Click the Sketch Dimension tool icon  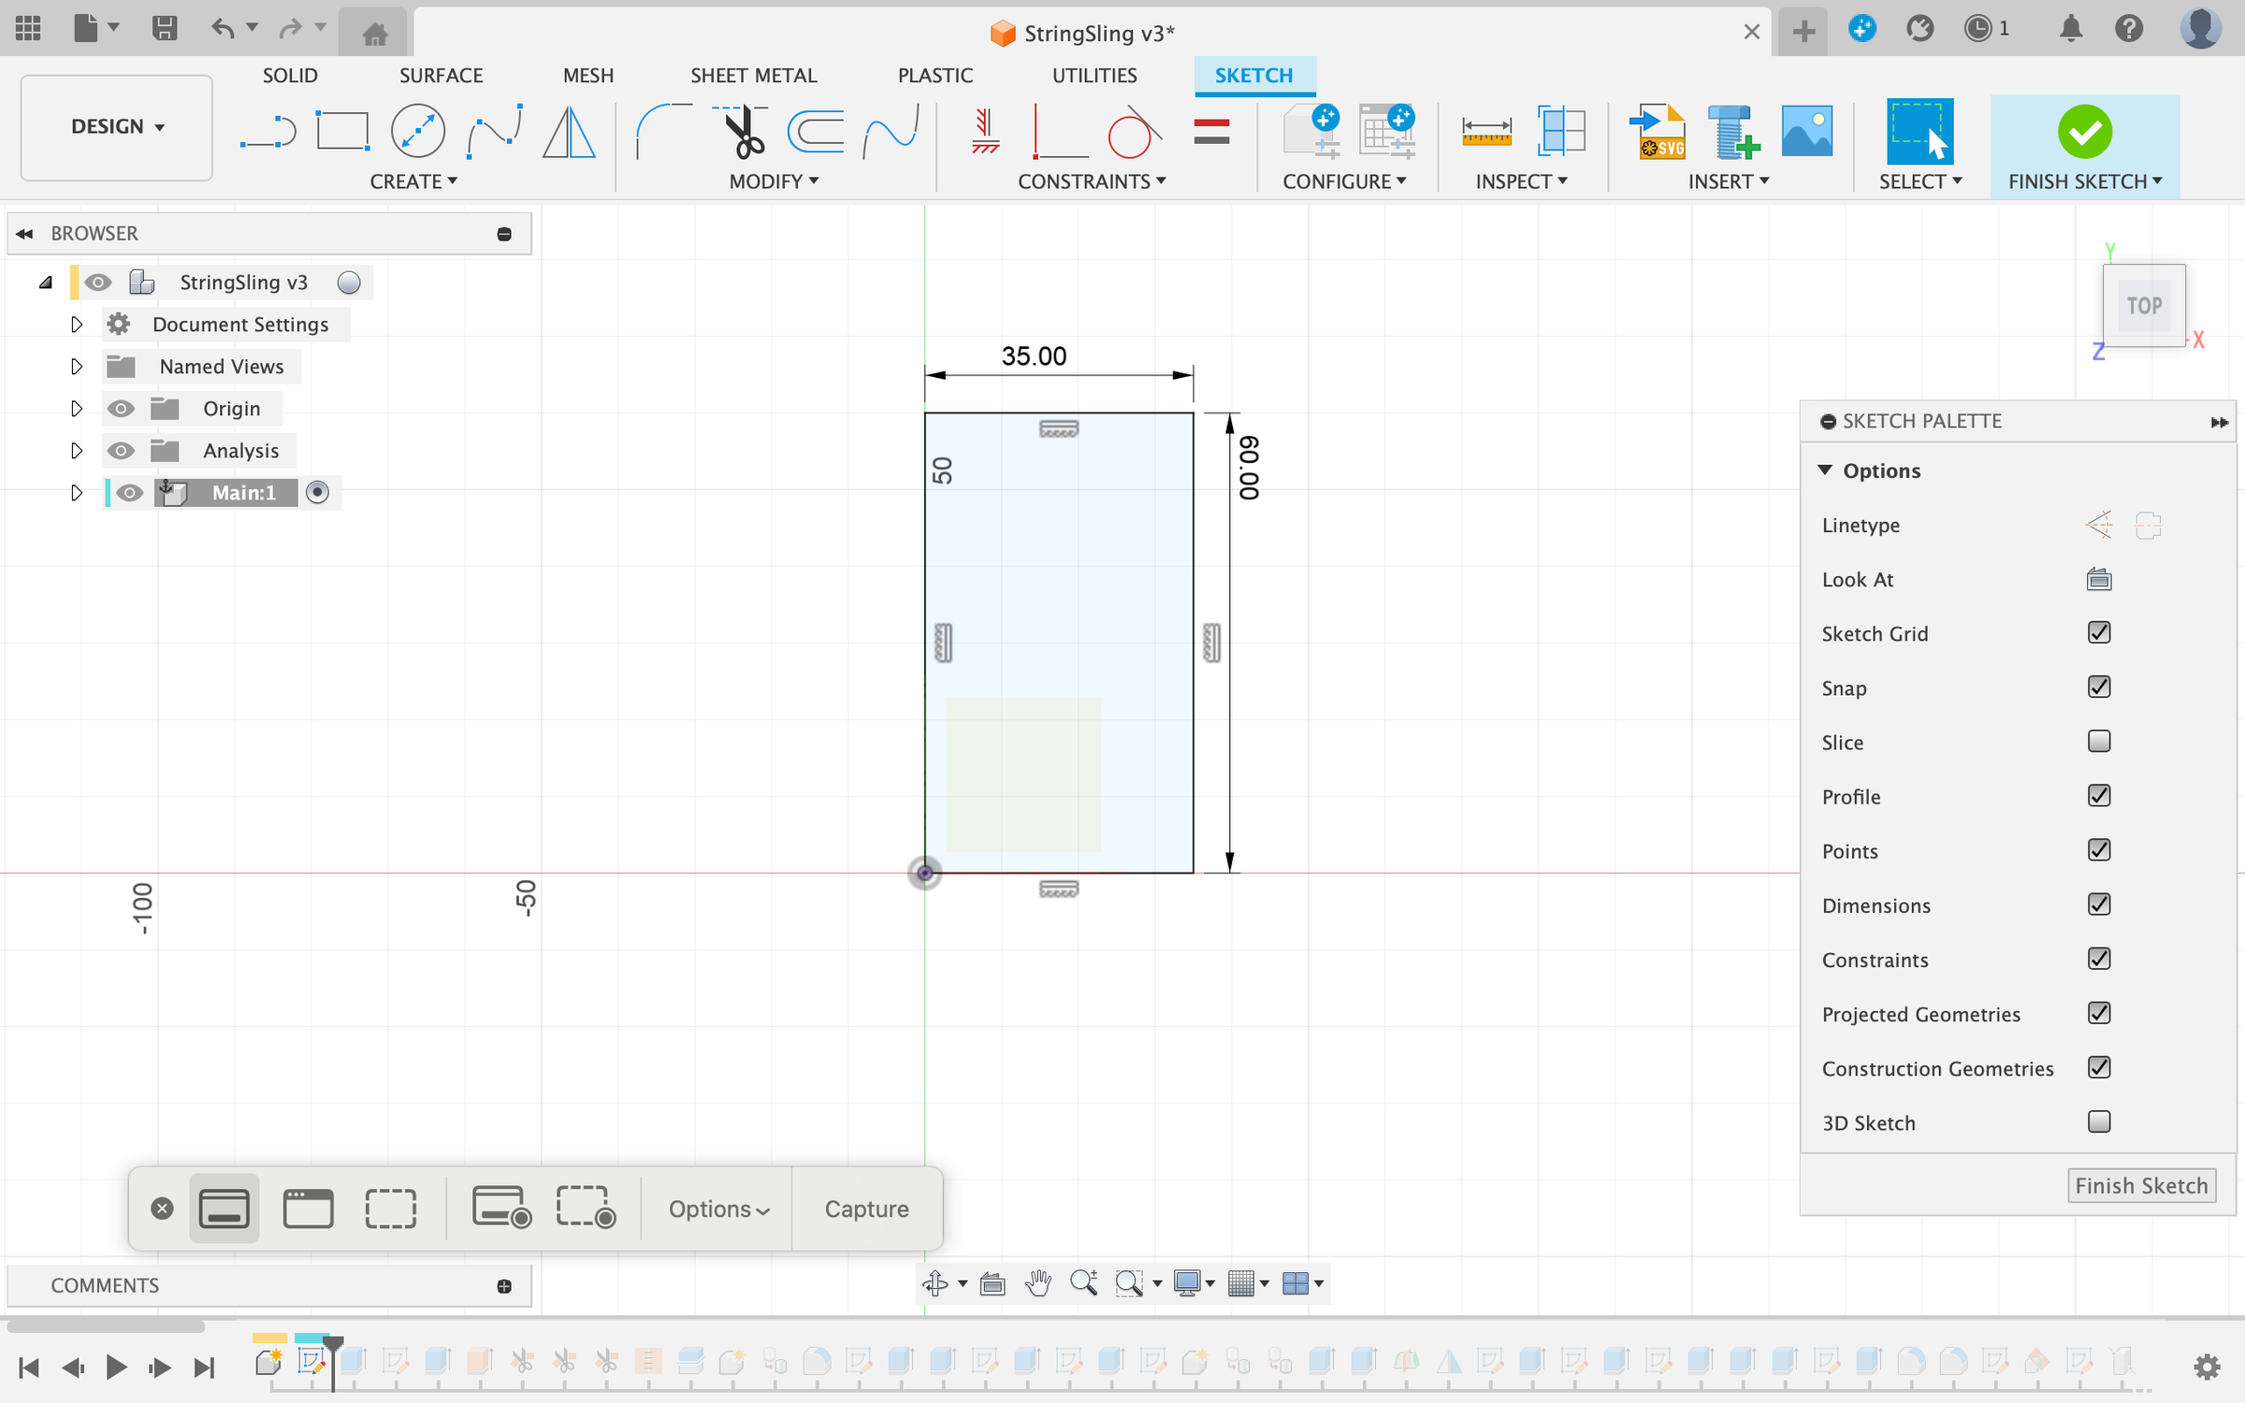click(x=1485, y=132)
